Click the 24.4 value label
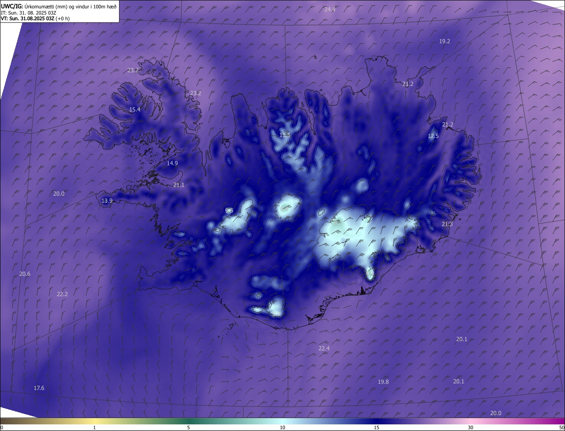Image resolution: width=565 pixels, height=431 pixels. pos(330,9)
